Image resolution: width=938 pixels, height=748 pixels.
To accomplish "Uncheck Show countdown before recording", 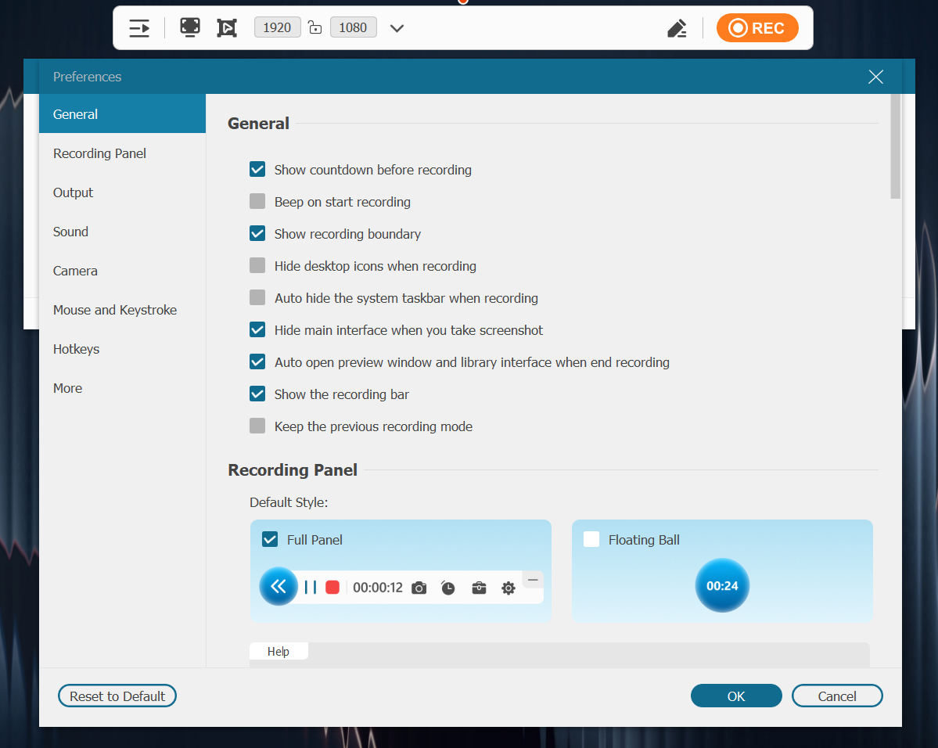I will coord(257,169).
